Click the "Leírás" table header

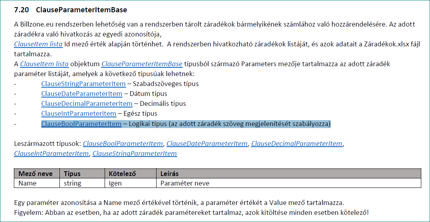[289, 174]
